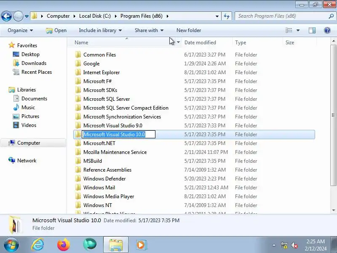
Task: Sort by Size column
Action: [x=290, y=43]
